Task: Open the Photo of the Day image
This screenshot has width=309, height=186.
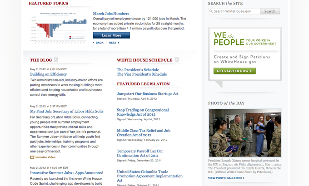Action: tap(245, 132)
